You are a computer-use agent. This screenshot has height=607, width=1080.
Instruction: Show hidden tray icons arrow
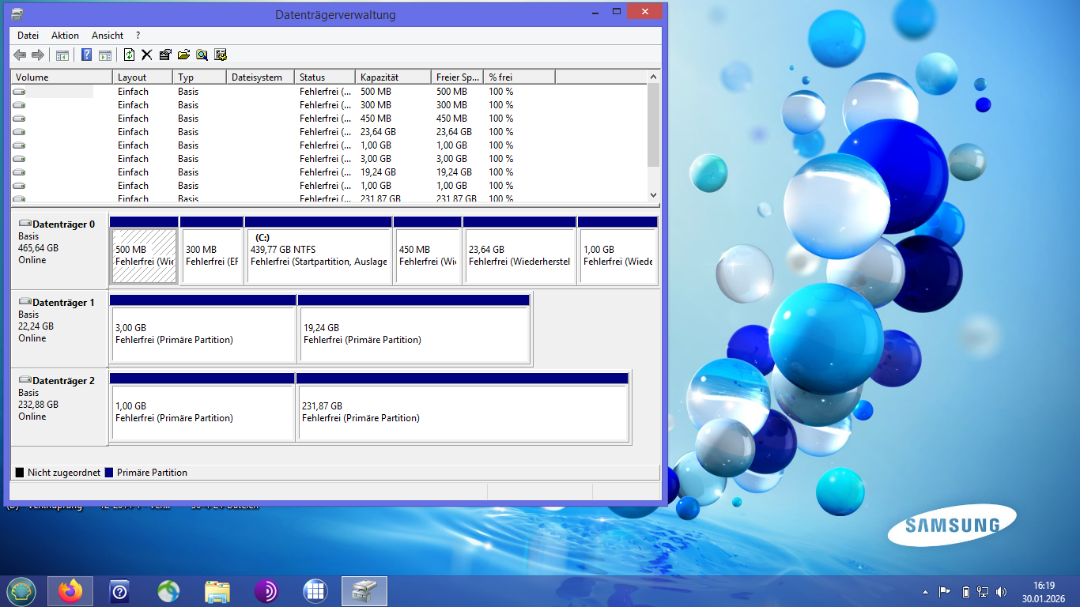[925, 592]
